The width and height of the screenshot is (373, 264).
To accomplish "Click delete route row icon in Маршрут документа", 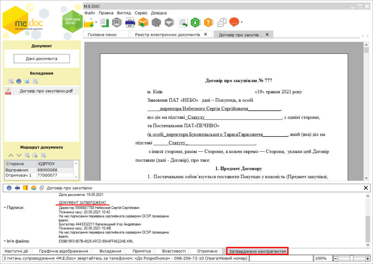I will coord(43,156).
